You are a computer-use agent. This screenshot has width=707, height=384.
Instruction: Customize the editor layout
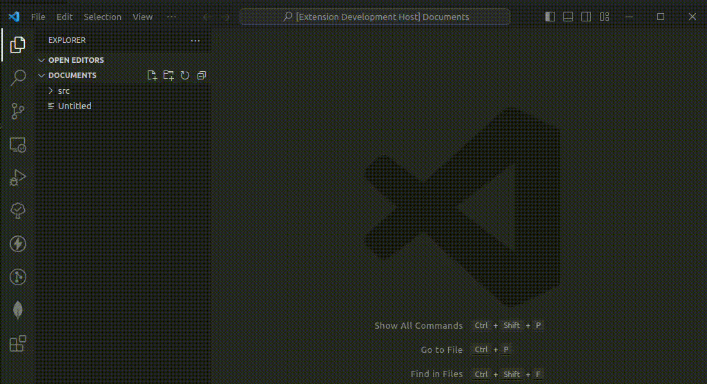(605, 17)
